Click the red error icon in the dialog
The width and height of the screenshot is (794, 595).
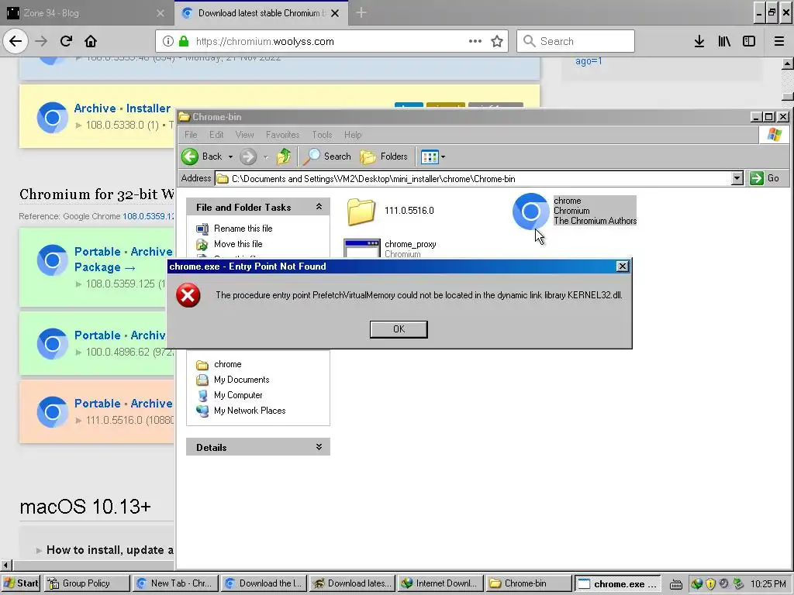(188, 295)
